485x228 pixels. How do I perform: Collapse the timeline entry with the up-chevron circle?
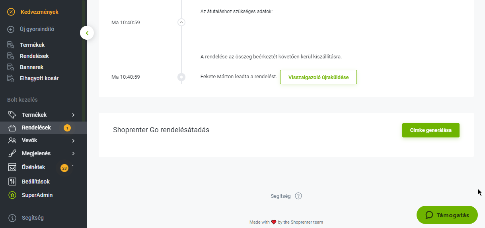181,22
